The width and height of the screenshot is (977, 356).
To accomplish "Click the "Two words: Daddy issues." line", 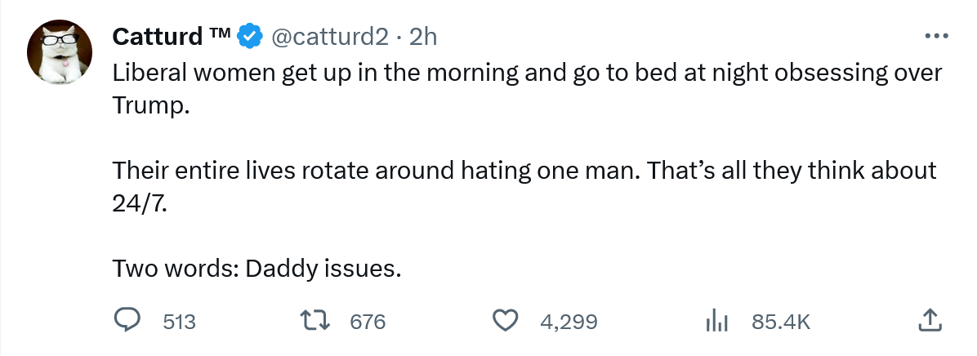I will [x=257, y=268].
